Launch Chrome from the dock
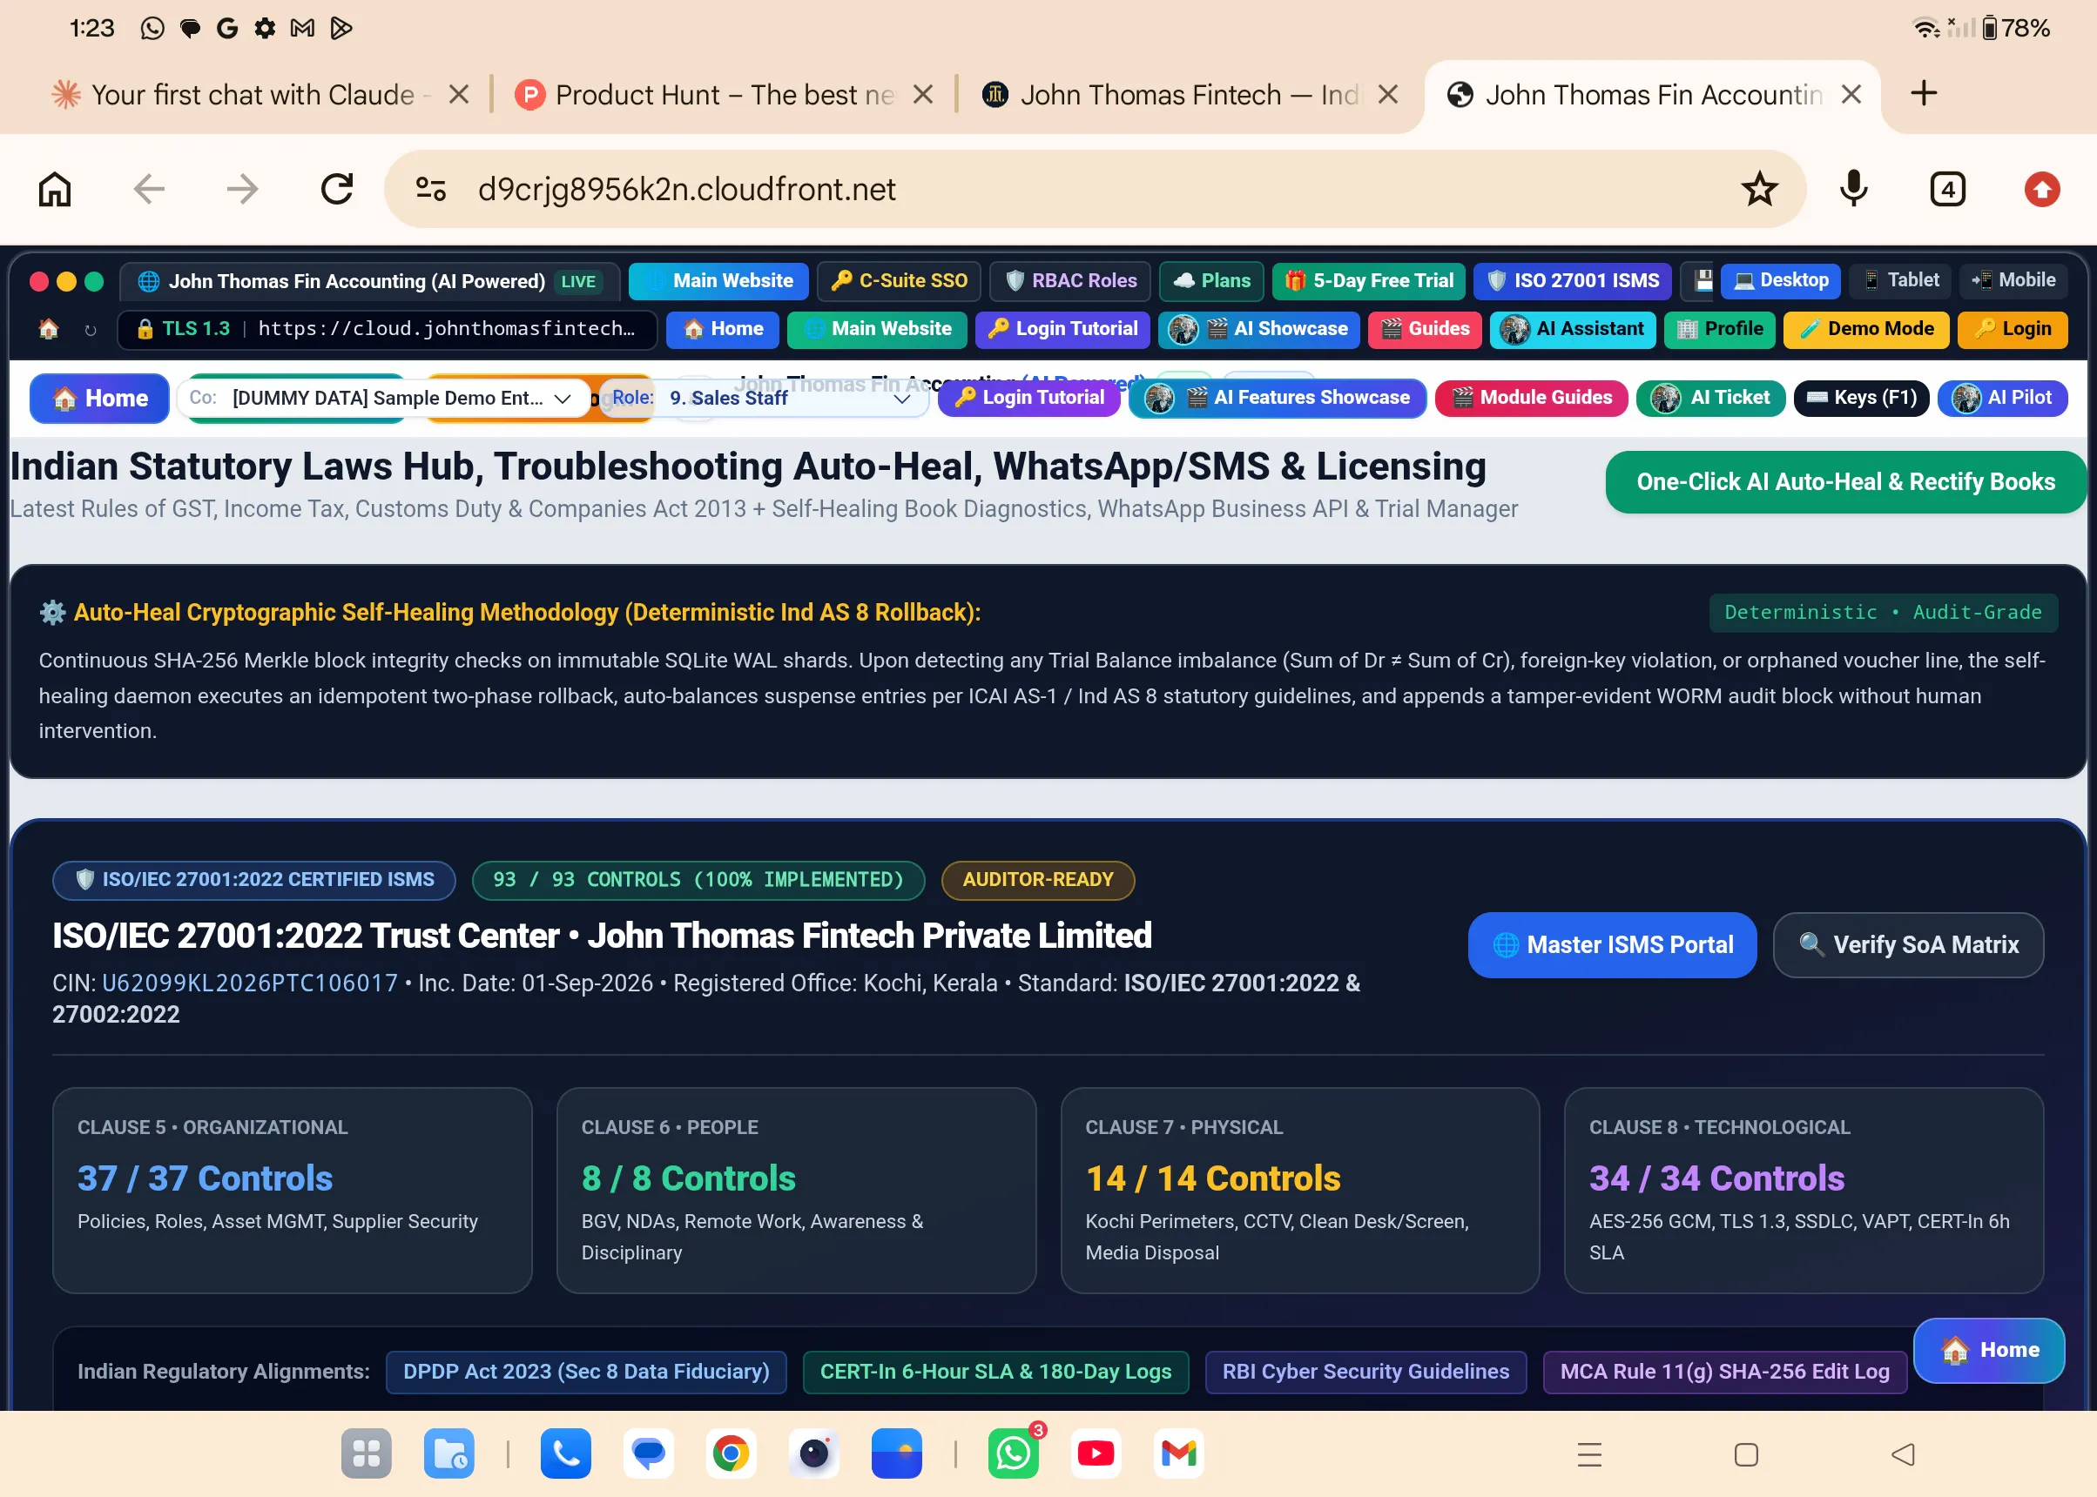Screen dimensions: 2097x1497 731,1453
